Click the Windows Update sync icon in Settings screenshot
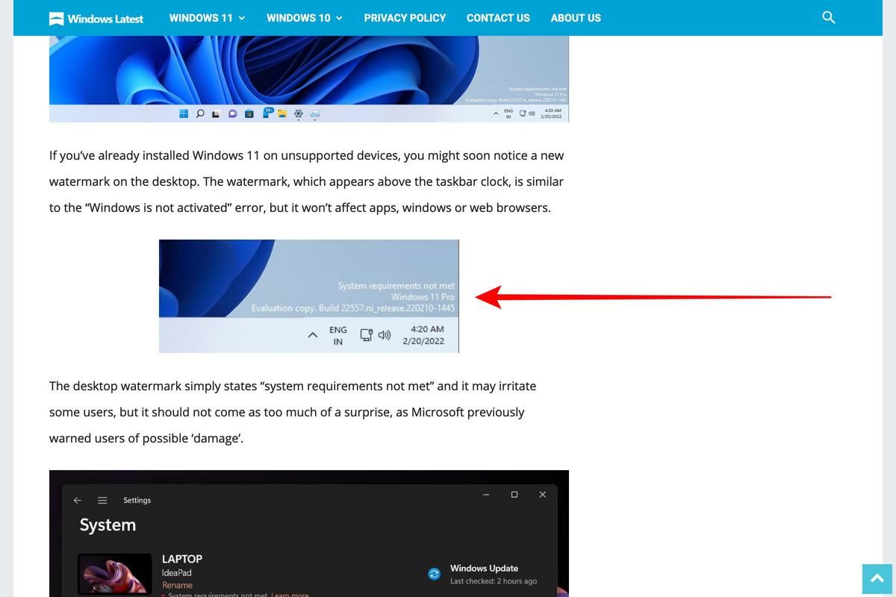 click(x=434, y=574)
